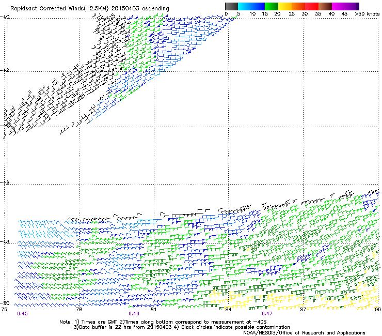
Task: Click the note 'Data buffer is 22 hrs'
Action: click(x=104, y=327)
